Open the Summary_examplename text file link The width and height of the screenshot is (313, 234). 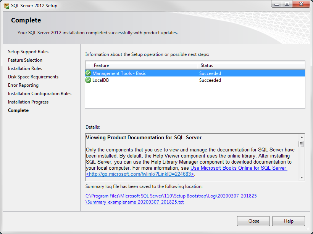(x=134, y=202)
